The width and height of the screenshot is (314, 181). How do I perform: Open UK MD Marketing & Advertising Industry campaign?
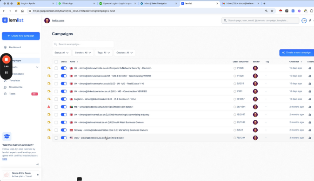click(112, 115)
